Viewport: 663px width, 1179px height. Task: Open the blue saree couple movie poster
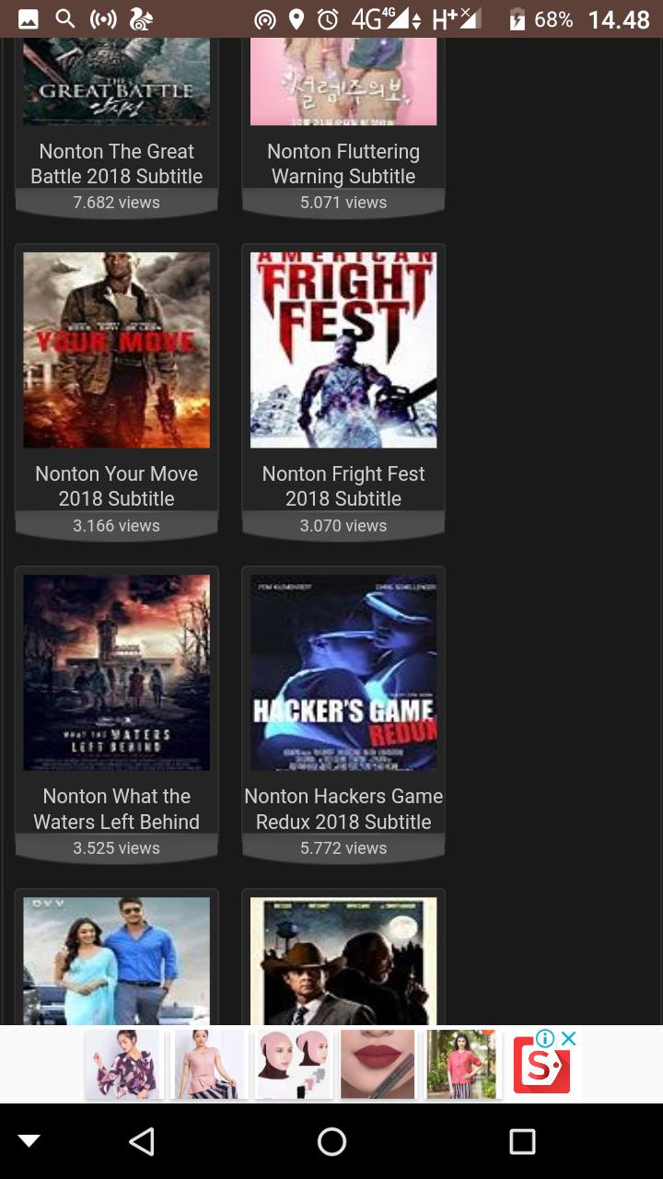point(117,962)
